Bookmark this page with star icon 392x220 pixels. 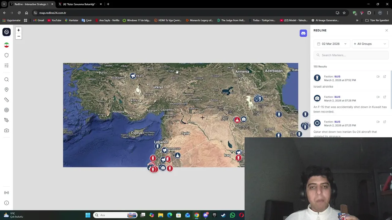344,13
